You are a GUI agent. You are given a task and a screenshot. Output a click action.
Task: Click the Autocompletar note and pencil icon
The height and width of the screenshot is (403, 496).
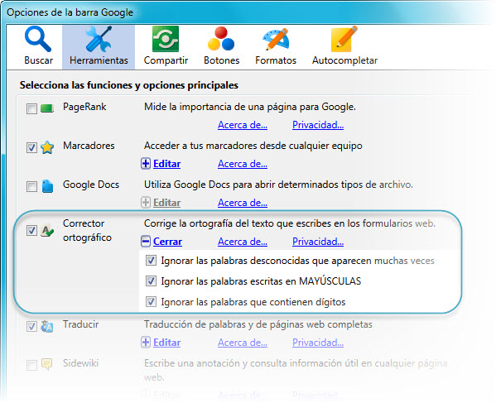click(344, 39)
